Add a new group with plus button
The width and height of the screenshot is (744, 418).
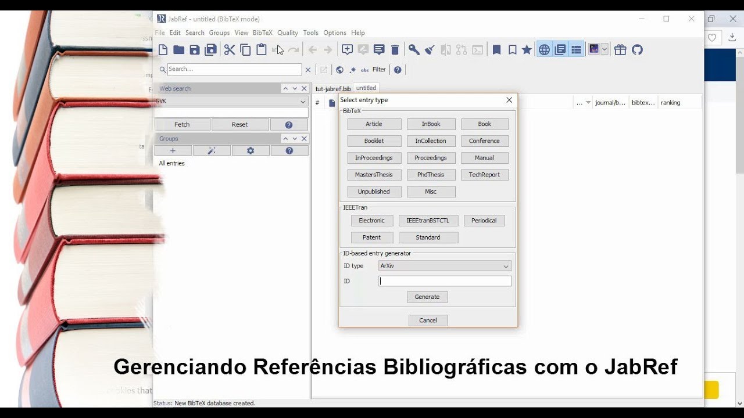click(173, 150)
